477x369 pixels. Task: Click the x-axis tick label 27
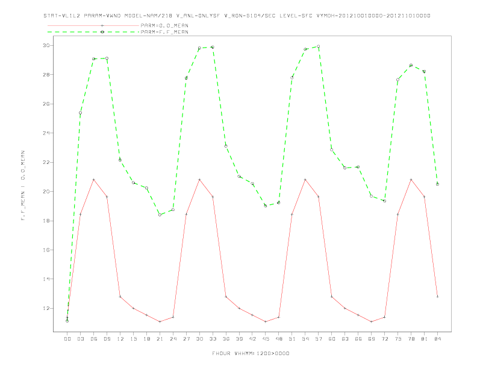(186, 339)
